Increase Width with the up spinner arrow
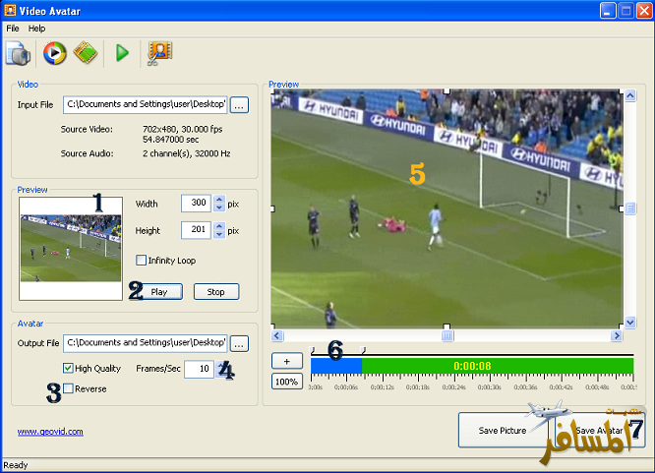The height and width of the screenshot is (473, 655). click(x=219, y=199)
